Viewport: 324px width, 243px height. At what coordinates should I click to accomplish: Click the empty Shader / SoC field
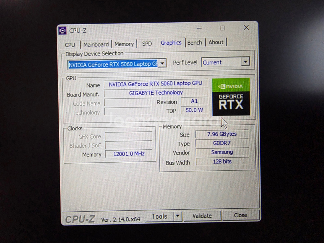point(129,145)
